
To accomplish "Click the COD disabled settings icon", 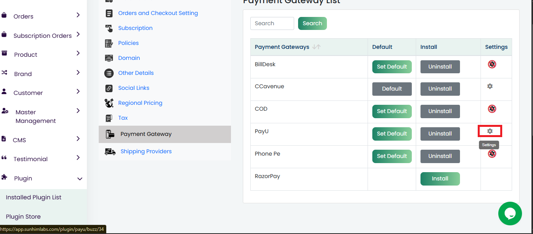I will (492, 109).
